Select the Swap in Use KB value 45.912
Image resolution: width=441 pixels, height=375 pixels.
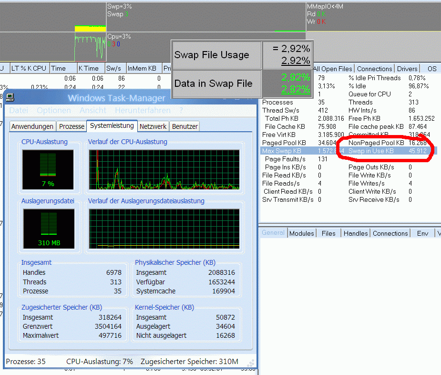[x=418, y=151]
